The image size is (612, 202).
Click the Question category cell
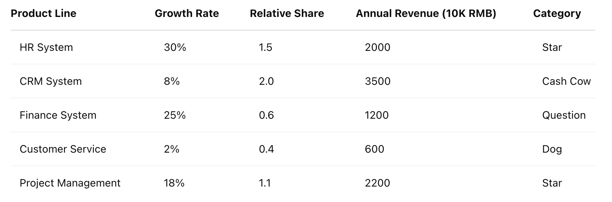(x=564, y=115)
